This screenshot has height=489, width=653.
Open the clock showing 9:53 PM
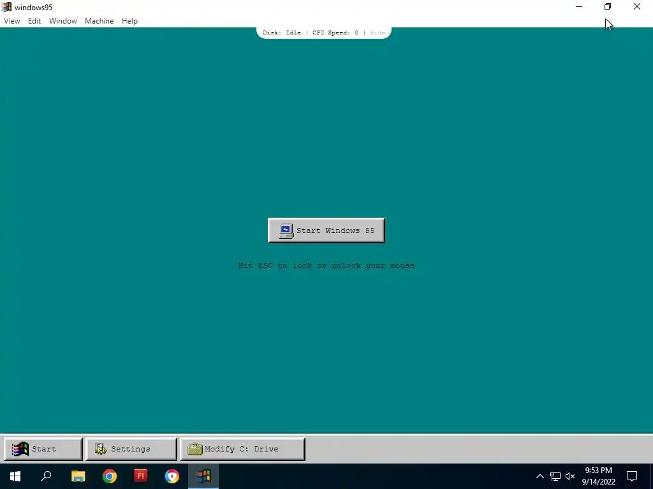tap(598, 476)
